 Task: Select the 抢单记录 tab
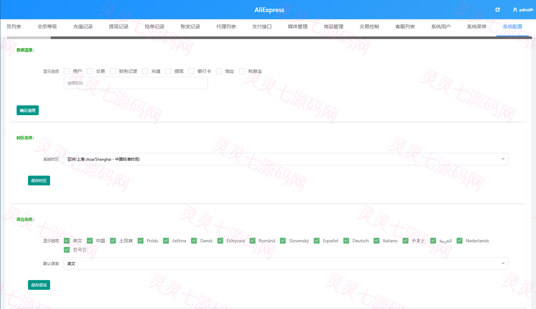(x=155, y=27)
